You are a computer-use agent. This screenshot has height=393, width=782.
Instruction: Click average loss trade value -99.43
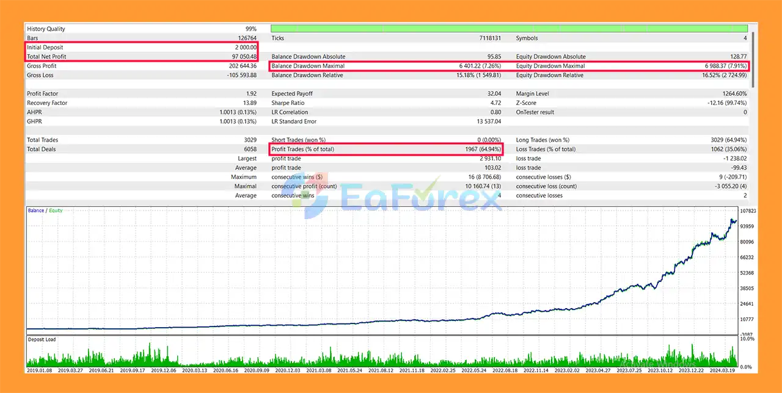(738, 168)
